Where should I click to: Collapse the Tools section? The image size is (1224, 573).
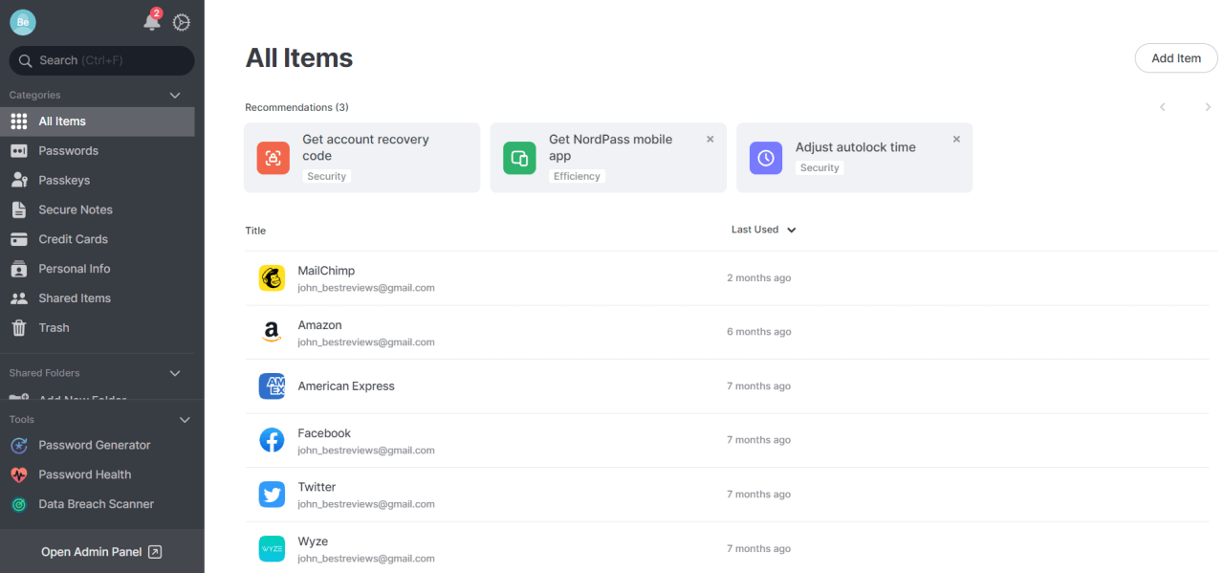coord(185,420)
